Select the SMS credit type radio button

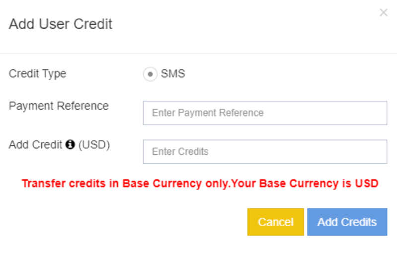point(150,74)
